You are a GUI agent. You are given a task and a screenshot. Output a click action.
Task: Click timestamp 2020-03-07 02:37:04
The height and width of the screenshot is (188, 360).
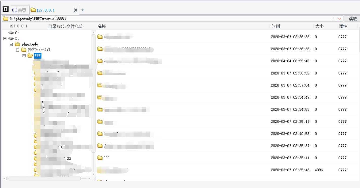pyautogui.click(x=290, y=85)
